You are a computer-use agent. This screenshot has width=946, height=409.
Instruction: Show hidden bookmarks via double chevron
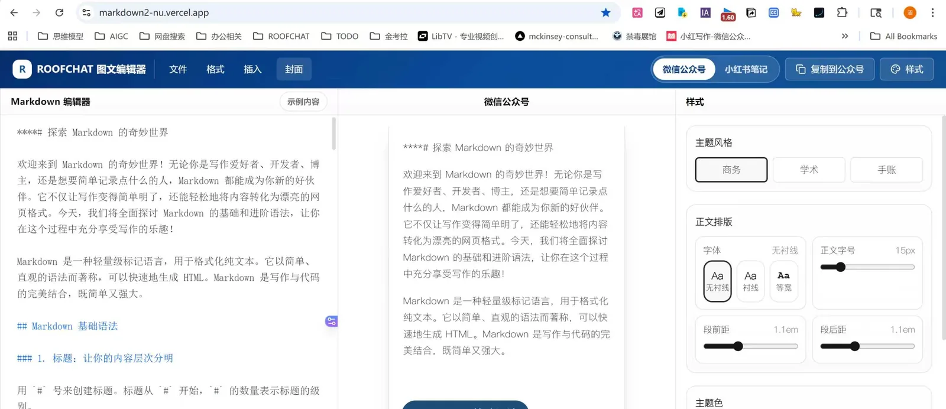click(845, 36)
